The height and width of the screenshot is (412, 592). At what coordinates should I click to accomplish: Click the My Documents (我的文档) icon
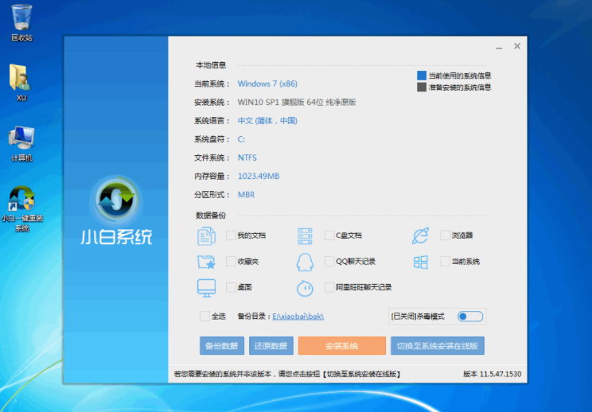click(206, 235)
